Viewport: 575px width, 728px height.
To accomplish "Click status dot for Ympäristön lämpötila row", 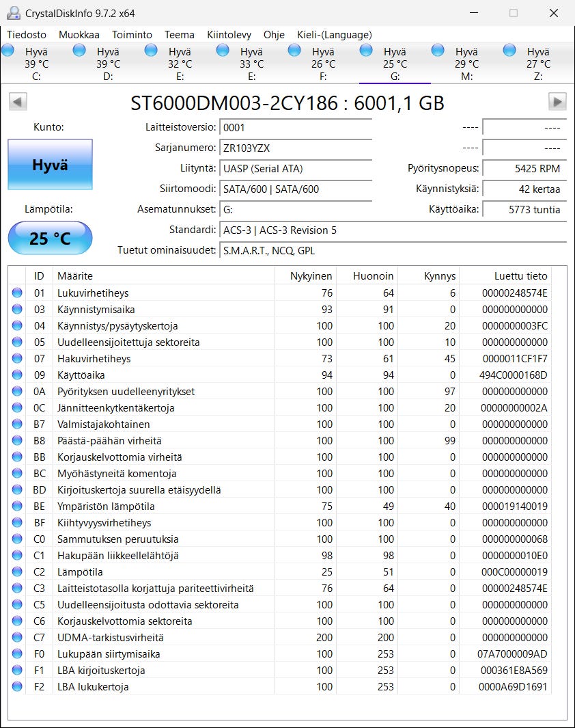I will pos(17,506).
